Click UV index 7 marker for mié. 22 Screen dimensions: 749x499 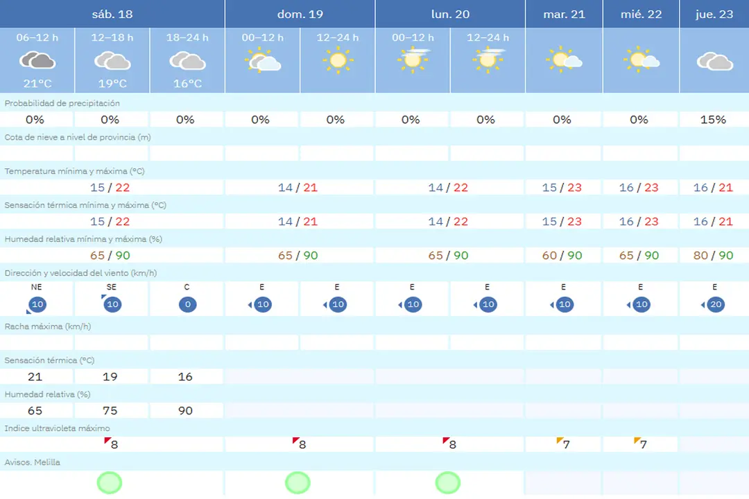[x=641, y=444]
